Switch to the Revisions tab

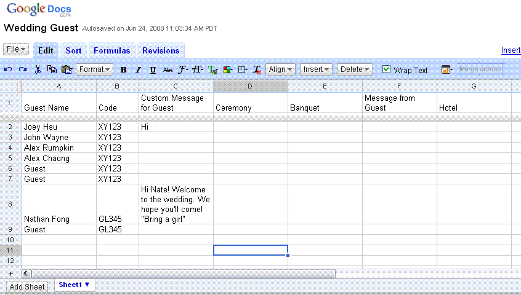point(161,50)
